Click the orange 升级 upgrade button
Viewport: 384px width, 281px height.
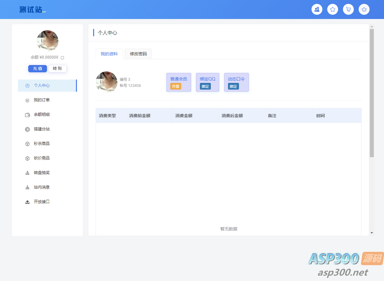(x=175, y=86)
